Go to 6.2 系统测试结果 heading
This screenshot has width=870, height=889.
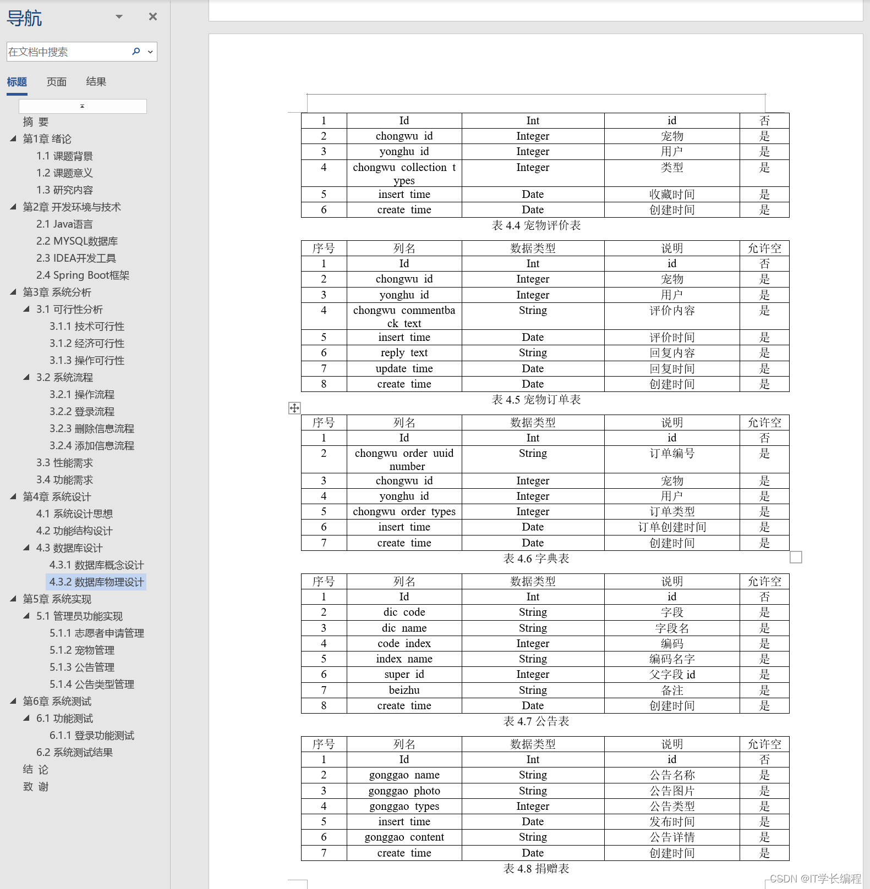click(x=74, y=753)
